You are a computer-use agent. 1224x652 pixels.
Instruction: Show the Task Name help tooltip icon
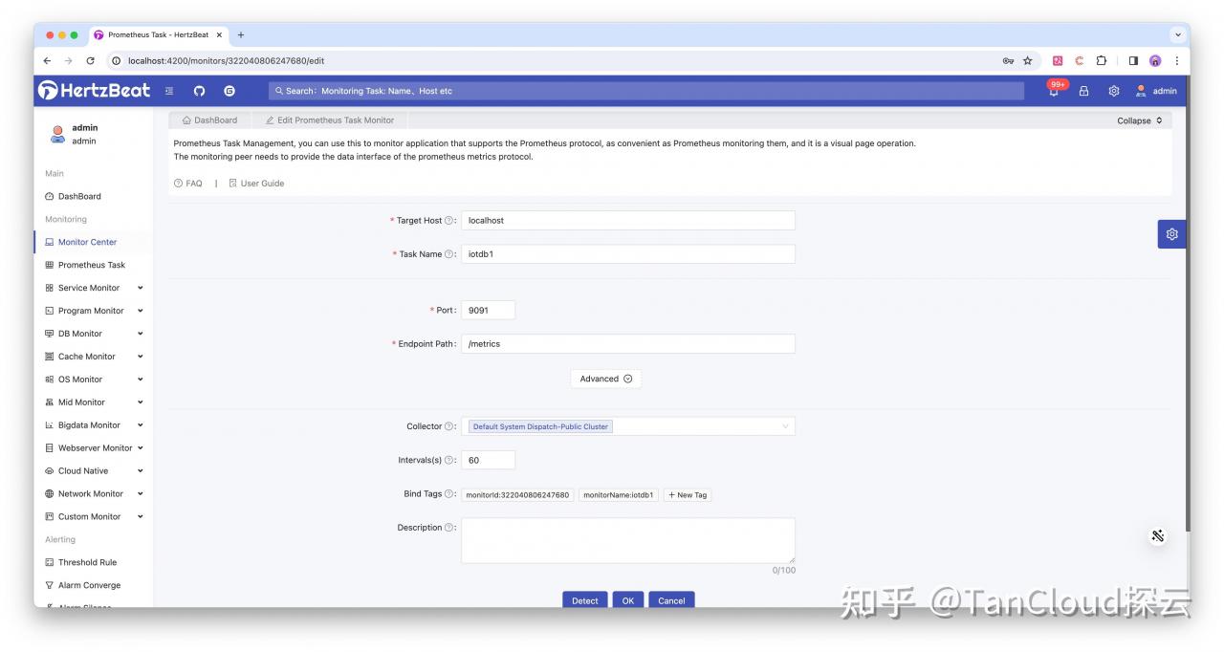click(449, 254)
